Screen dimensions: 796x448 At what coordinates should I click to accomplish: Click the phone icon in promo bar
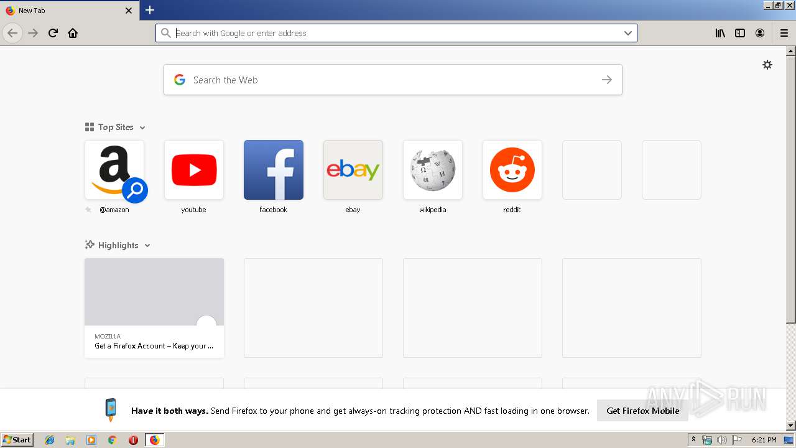point(111,410)
